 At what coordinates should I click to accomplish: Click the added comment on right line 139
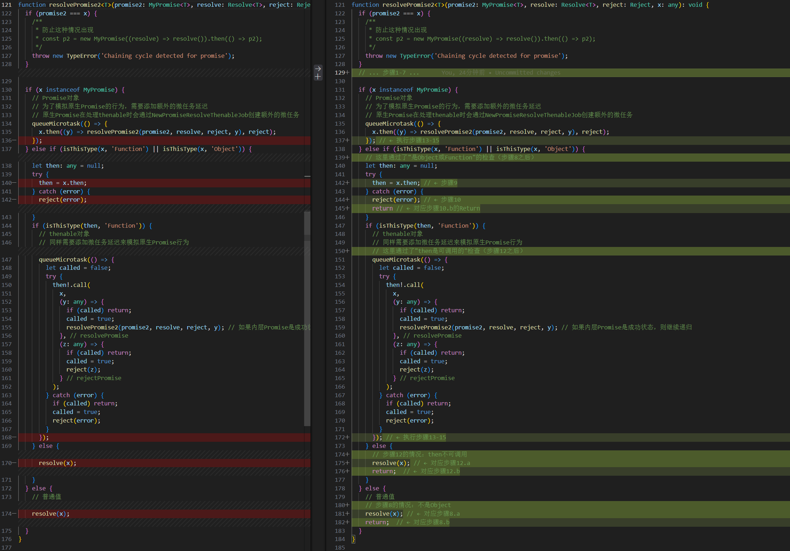pos(449,157)
